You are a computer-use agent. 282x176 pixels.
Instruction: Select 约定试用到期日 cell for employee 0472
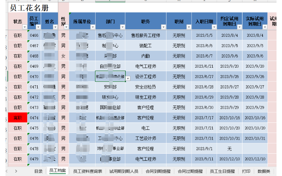pyautogui.click(x=230, y=97)
